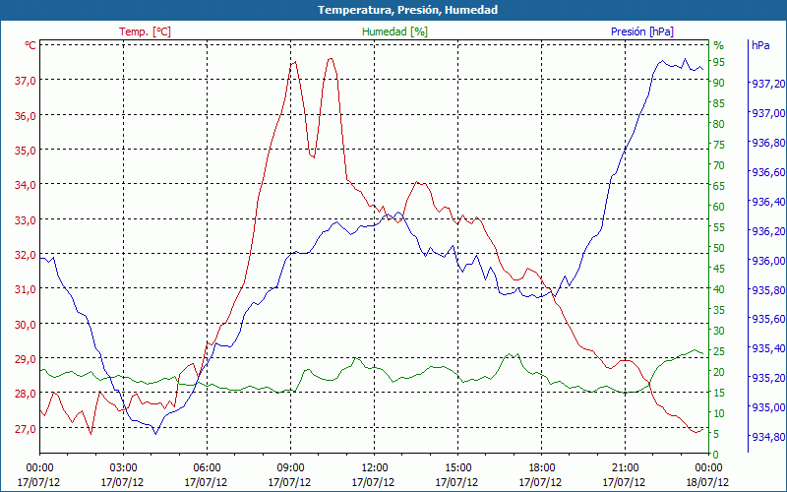Screen dimensions: 787x492
Task: Click the 95 humidity axis value
Action: 719,62
